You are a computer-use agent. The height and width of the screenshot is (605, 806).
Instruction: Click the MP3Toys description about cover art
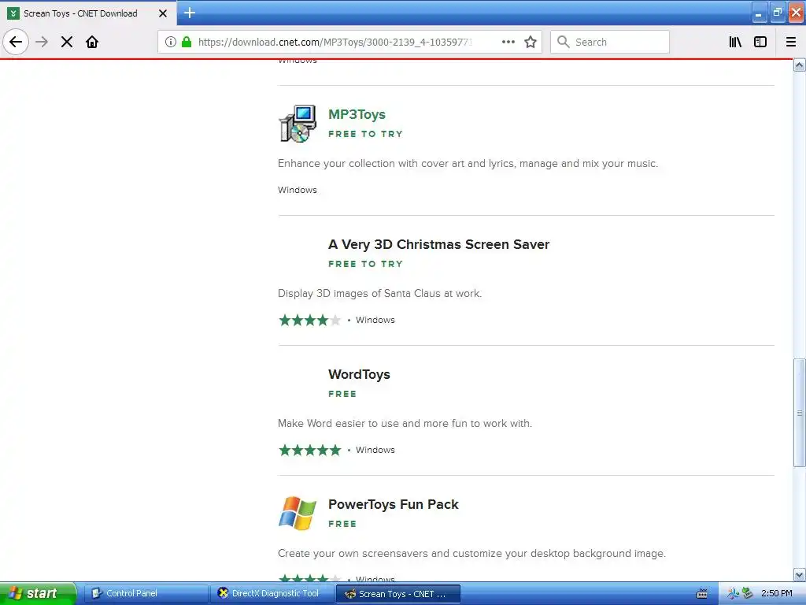[x=468, y=164]
